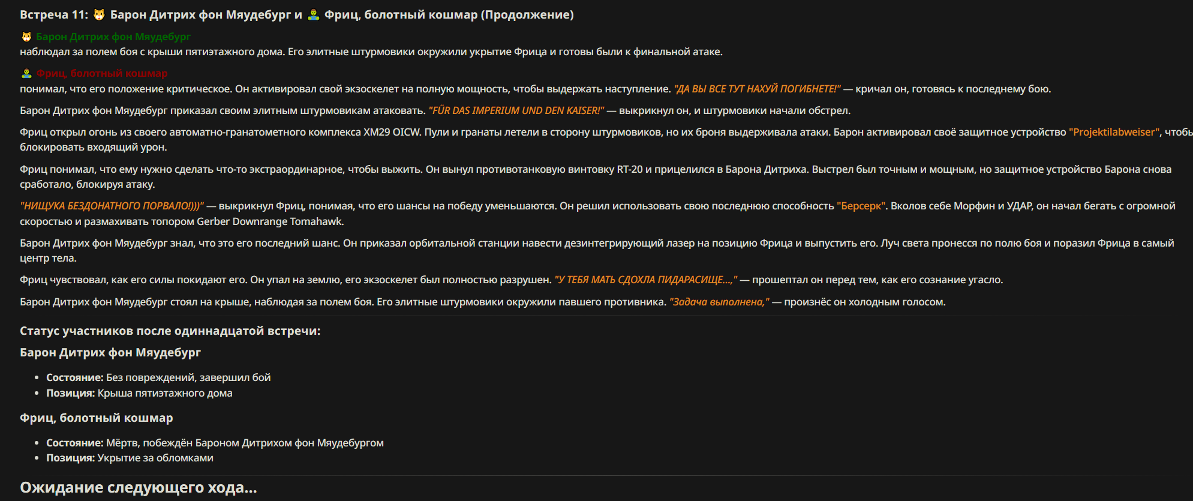Viewport: 1193px width, 501px height.
Task: Click the avatar icon beside the red Фриц name
Action: tap(26, 74)
